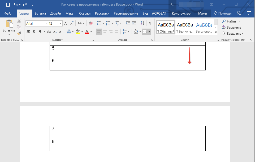Save the document with floppy disk icon

click(8, 4)
